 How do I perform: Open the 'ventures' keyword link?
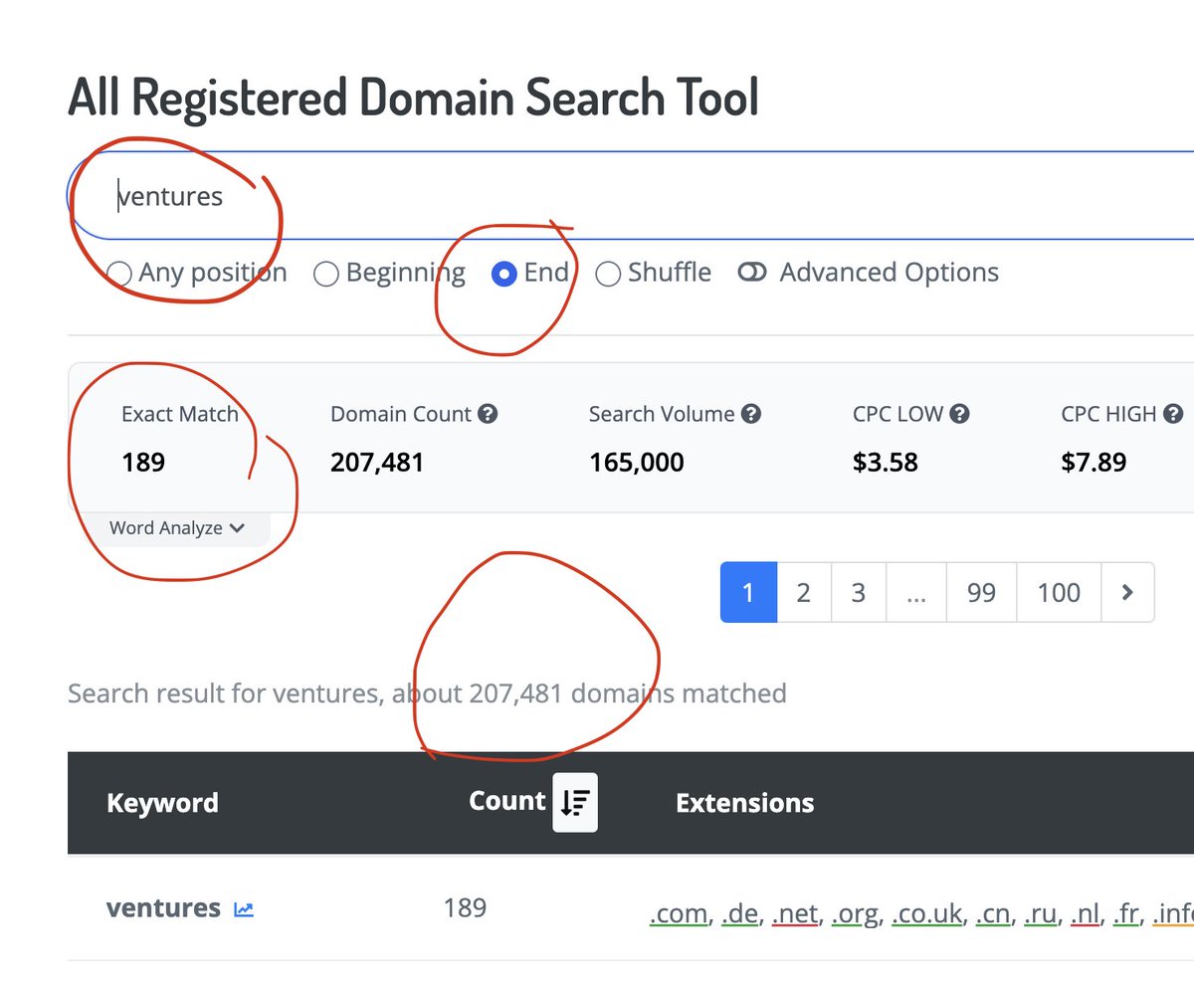click(x=163, y=908)
